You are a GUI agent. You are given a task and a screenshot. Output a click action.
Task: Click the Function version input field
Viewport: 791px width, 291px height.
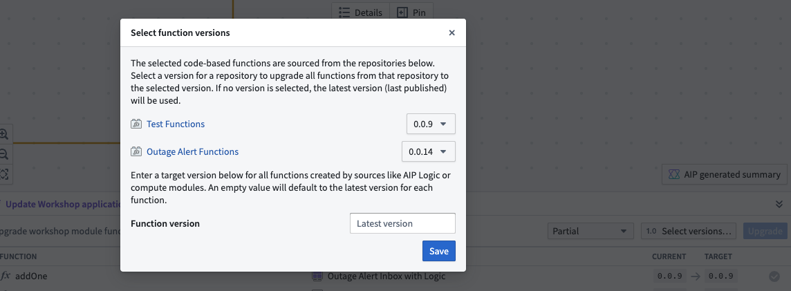(402, 223)
